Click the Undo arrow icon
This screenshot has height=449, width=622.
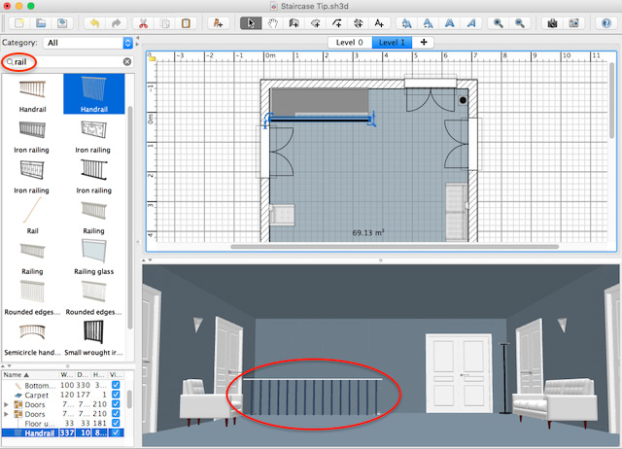point(94,22)
